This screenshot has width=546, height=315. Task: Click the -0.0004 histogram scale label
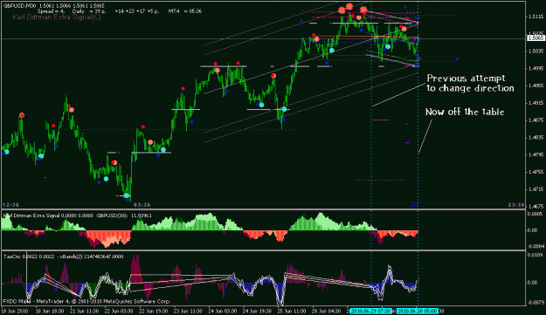[536, 246]
